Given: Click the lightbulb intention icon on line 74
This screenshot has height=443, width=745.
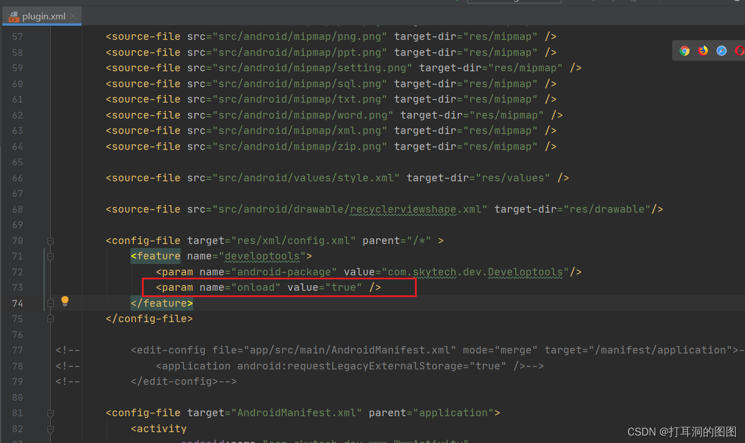Looking at the screenshot, I should coord(65,300).
